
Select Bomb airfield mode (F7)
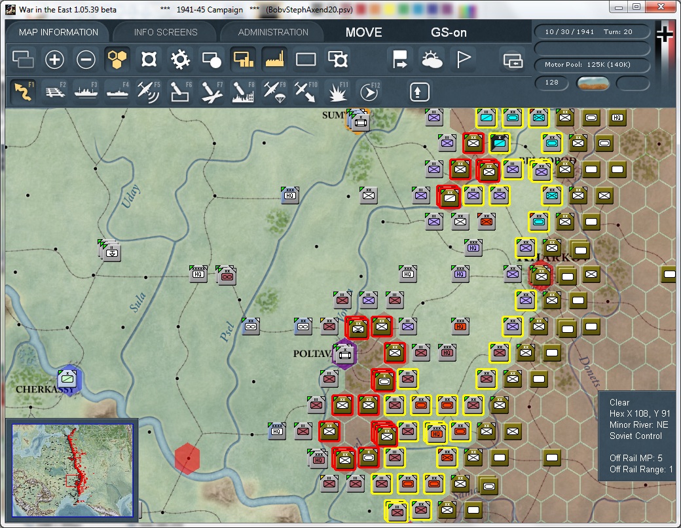point(212,91)
